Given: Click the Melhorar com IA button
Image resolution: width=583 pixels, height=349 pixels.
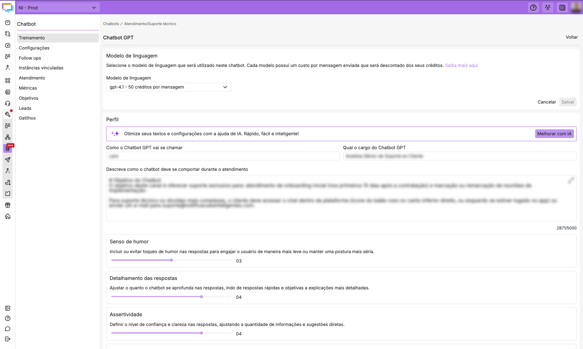Looking at the screenshot, I should coord(554,134).
